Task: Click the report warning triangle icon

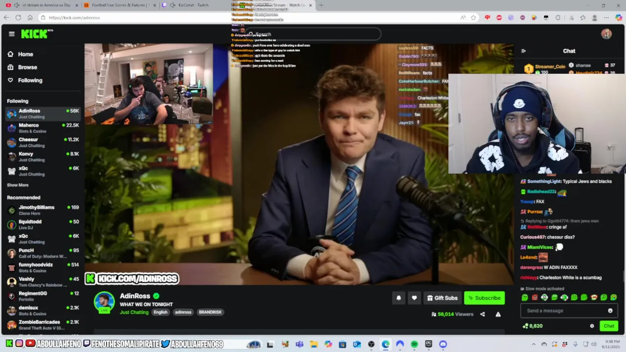Action: click(x=498, y=314)
